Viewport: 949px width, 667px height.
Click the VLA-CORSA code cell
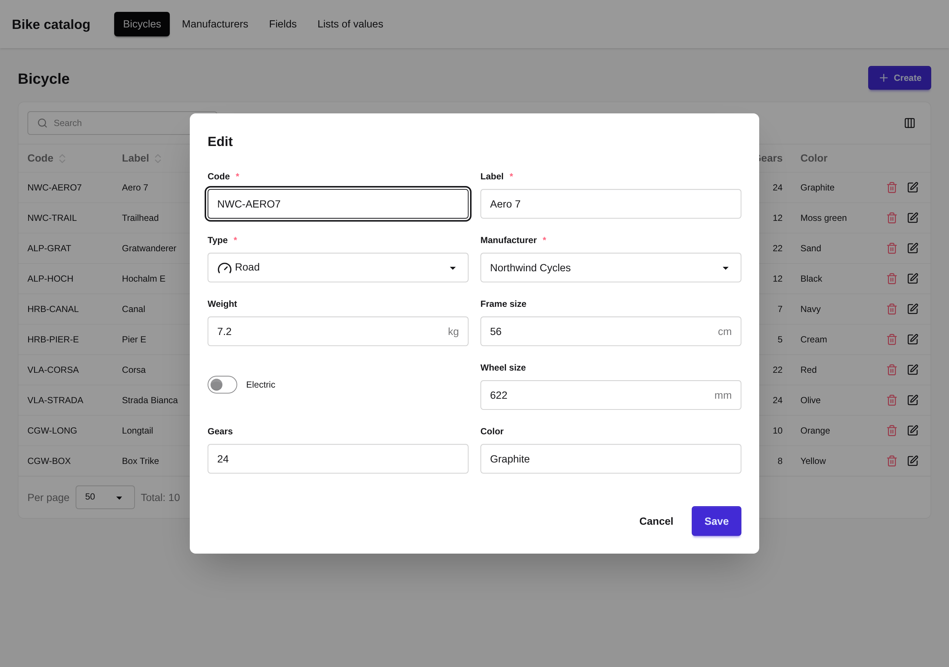[x=53, y=370]
